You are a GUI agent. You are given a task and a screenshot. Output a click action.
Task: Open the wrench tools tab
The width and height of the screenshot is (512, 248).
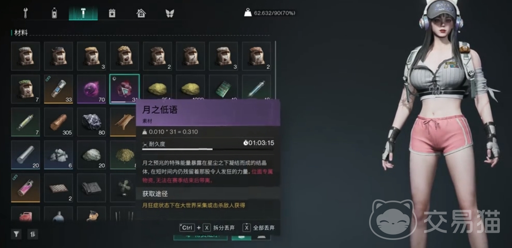point(25,13)
